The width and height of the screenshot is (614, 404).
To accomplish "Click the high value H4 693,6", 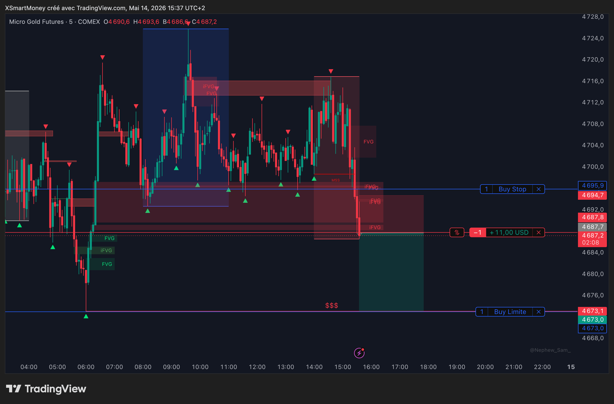I will pos(146,22).
